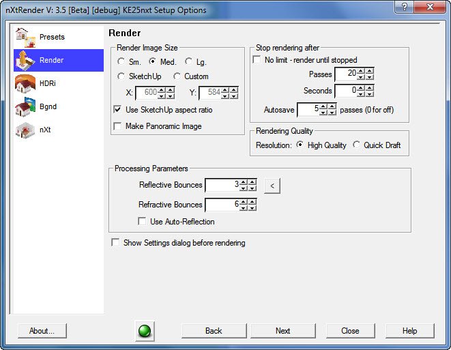Choose Custom image size option
Viewport: 451px width, 350px height.
pyautogui.click(x=177, y=76)
